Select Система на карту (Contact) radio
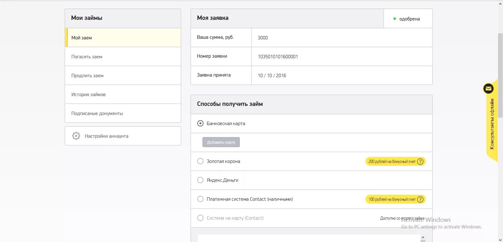 [200, 218]
